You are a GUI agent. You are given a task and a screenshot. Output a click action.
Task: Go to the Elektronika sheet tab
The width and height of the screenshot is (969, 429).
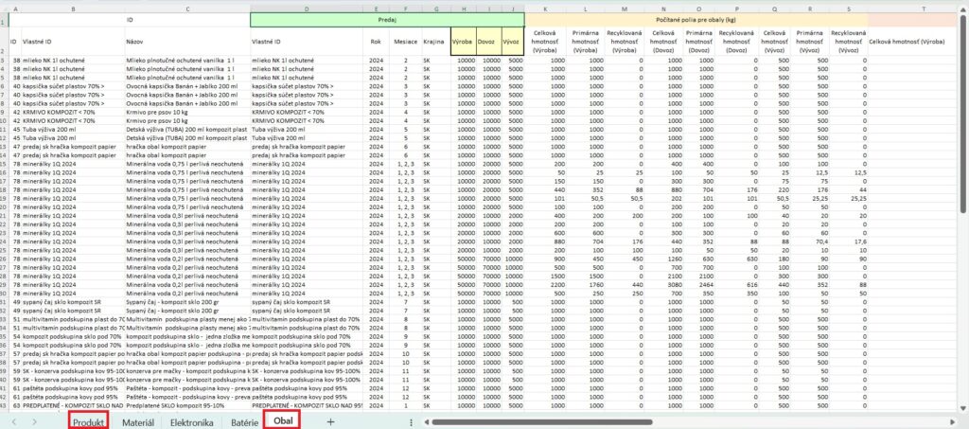pos(191,420)
